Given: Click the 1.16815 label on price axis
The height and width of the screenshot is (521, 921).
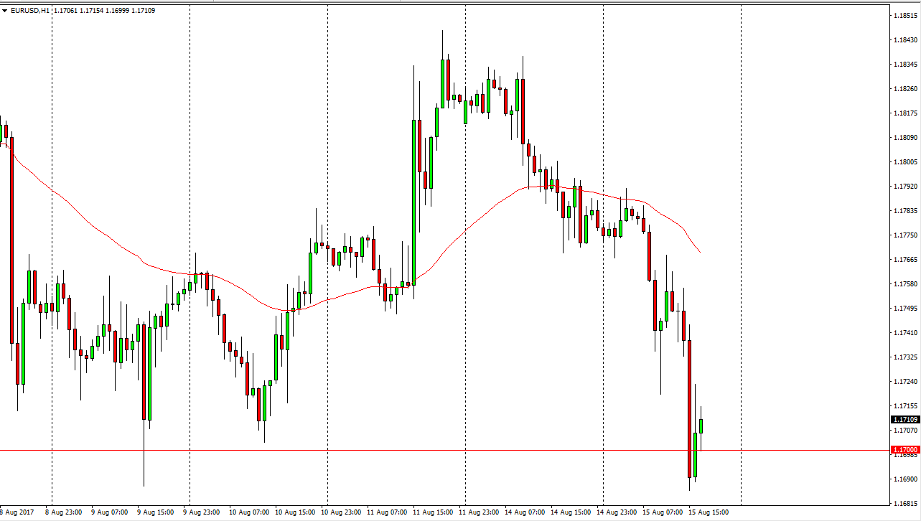Looking at the screenshot, I should click(904, 503).
